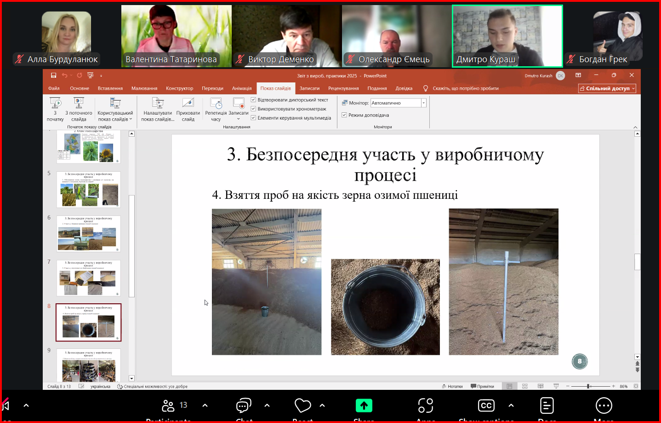The height and width of the screenshot is (423, 661).
Task: Open the Анімація ribbon tab
Action: (x=241, y=88)
